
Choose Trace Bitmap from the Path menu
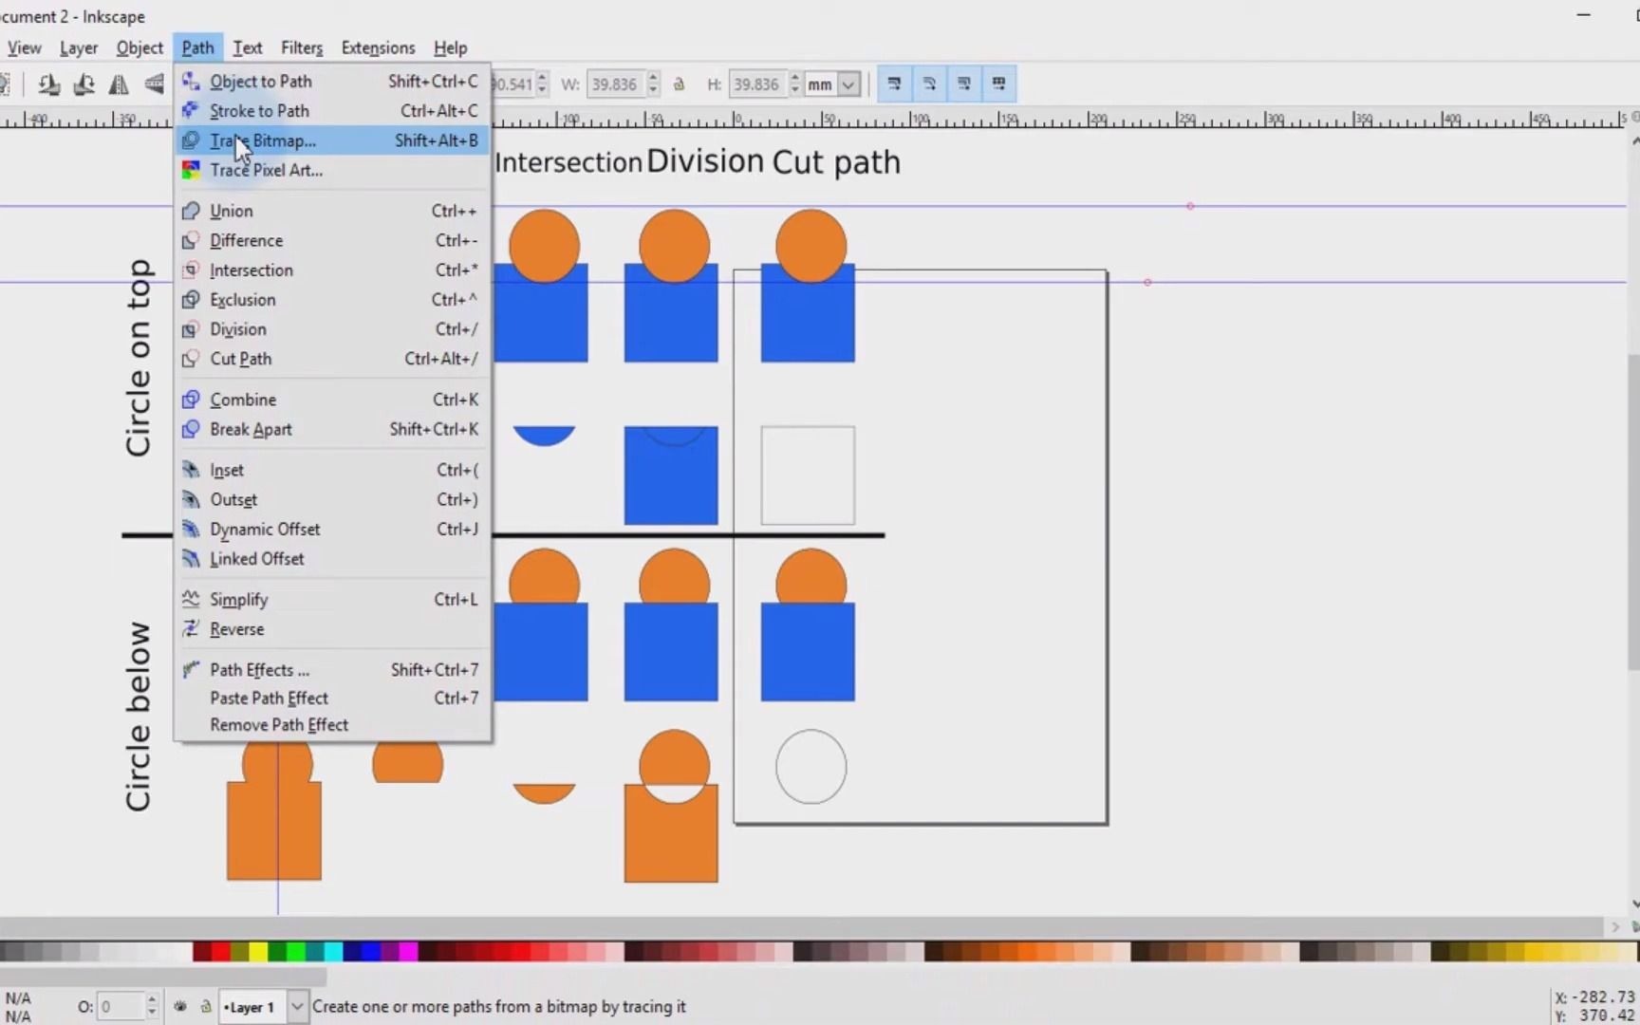coord(263,140)
